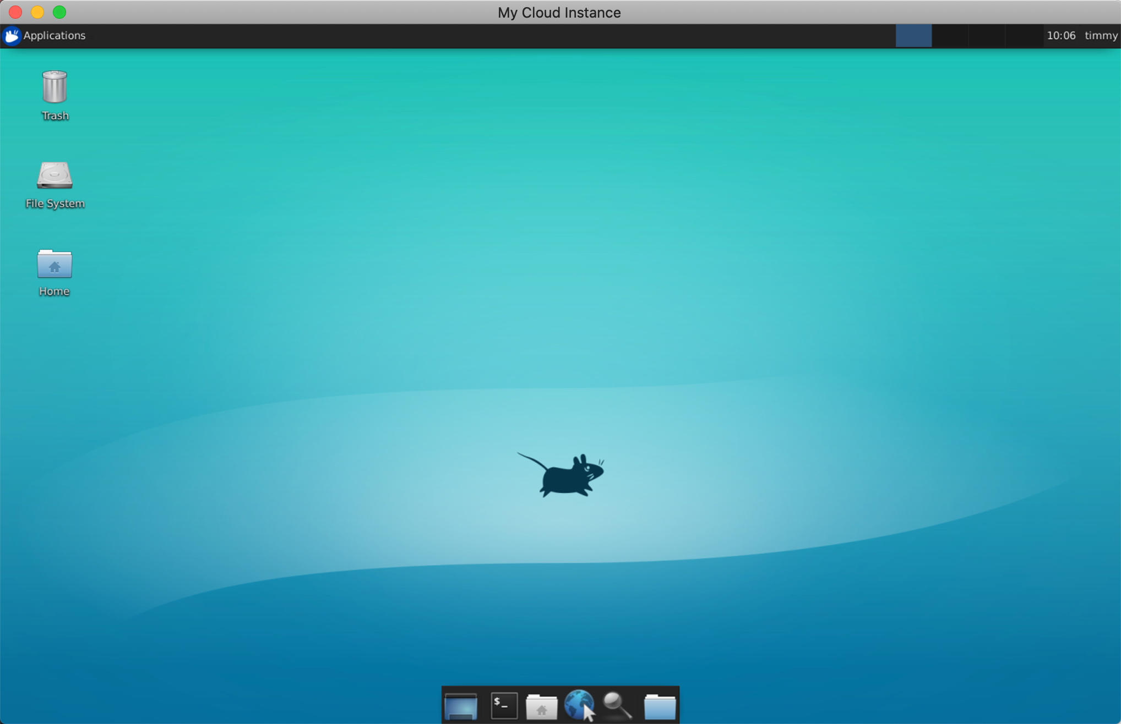Launch the terminal emulator from dock
Image resolution: width=1121 pixels, height=724 pixels.
click(x=504, y=706)
